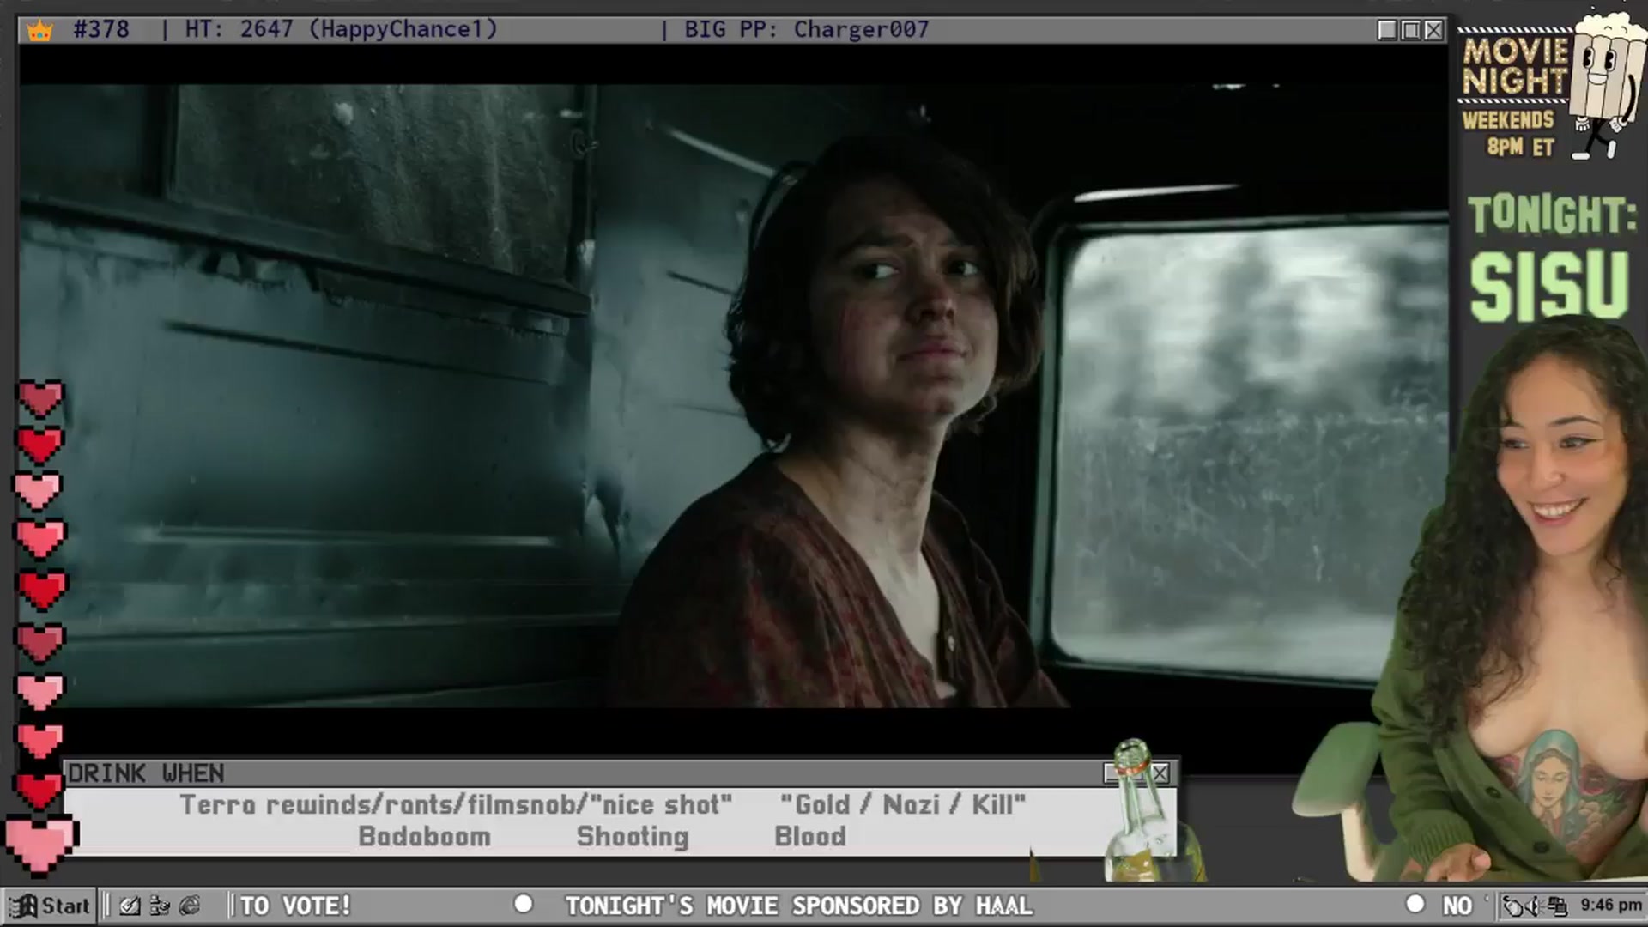Click the "Gold / Nazi / Kill" rule
Image resolution: width=1648 pixels, height=927 pixels.
coord(902,805)
